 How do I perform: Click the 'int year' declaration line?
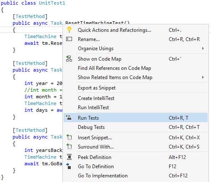pyautogui.click(x=44, y=83)
